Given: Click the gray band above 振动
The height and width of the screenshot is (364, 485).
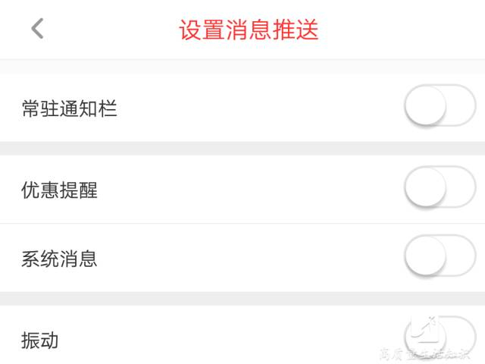Looking at the screenshot, I should point(242,298).
